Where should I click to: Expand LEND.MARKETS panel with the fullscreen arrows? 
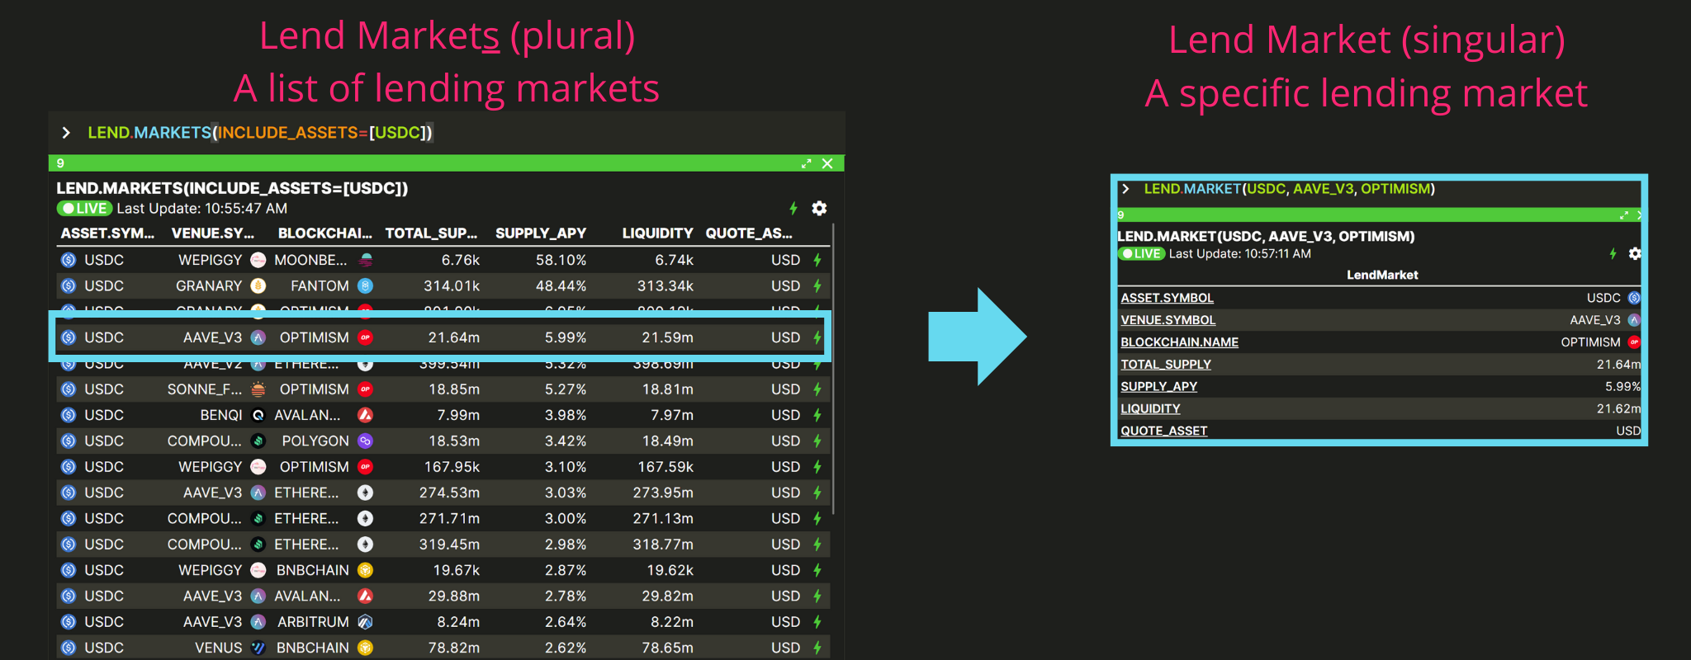coord(806,163)
